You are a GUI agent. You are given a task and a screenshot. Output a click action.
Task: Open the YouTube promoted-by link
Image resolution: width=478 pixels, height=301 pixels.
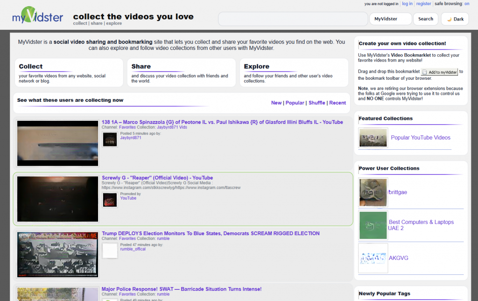tap(128, 198)
